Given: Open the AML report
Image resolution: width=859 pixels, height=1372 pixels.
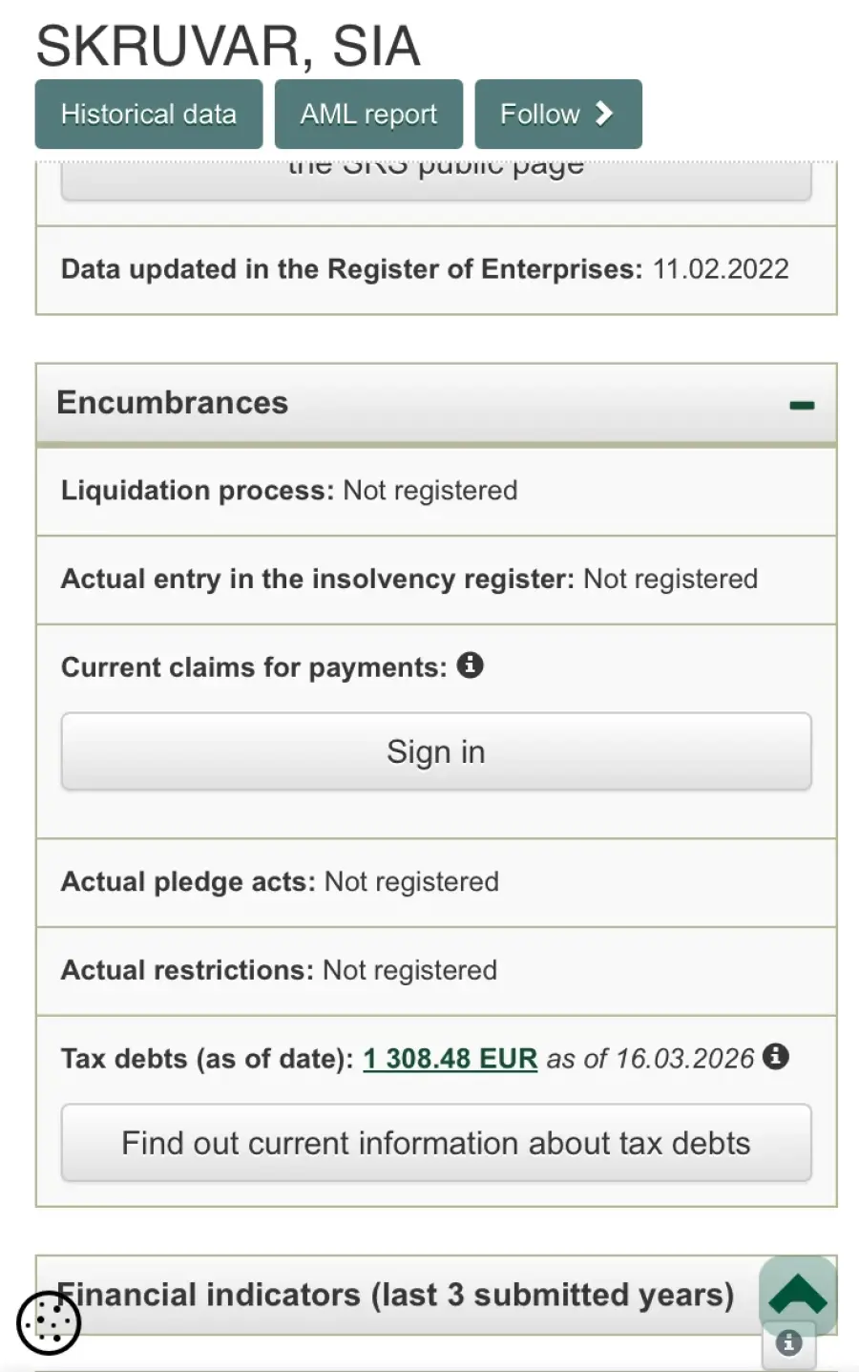Looking at the screenshot, I should pos(368,115).
